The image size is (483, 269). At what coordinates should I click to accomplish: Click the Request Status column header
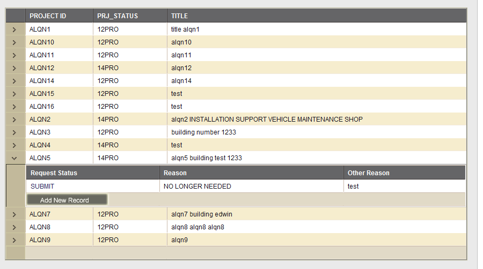click(x=54, y=173)
